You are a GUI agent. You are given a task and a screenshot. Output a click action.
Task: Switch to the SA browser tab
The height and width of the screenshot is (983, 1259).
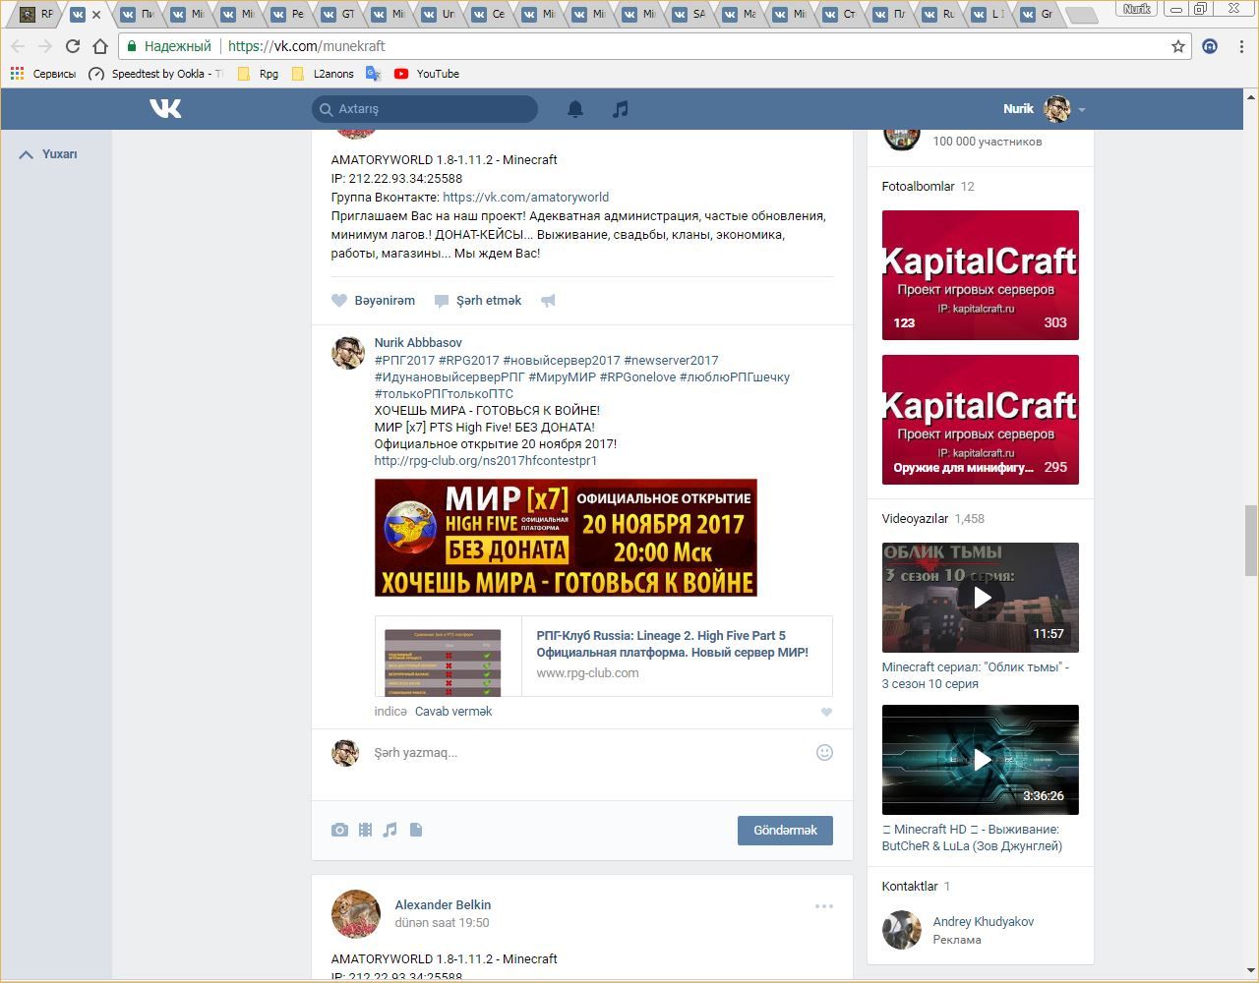pyautogui.click(x=690, y=15)
